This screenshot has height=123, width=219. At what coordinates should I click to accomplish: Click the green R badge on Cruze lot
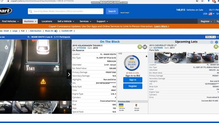[216, 46]
